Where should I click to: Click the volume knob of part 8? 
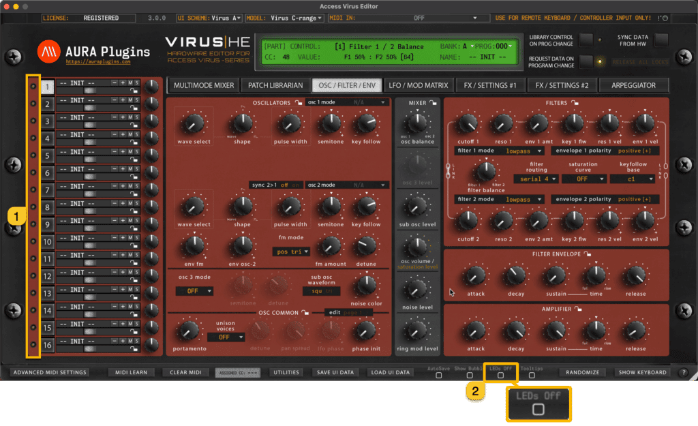pyautogui.click(x=152, y=207)
